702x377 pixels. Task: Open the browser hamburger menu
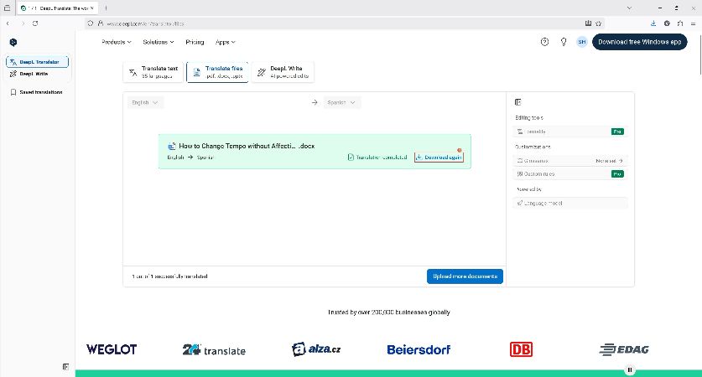693,23
